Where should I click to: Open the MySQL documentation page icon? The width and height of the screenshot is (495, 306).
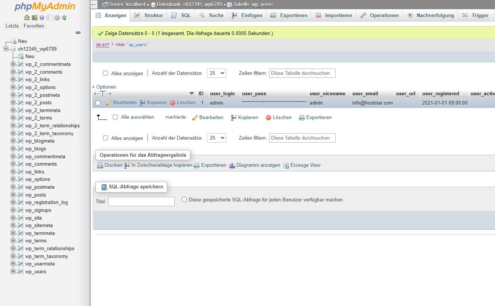(x=49, y=17)
